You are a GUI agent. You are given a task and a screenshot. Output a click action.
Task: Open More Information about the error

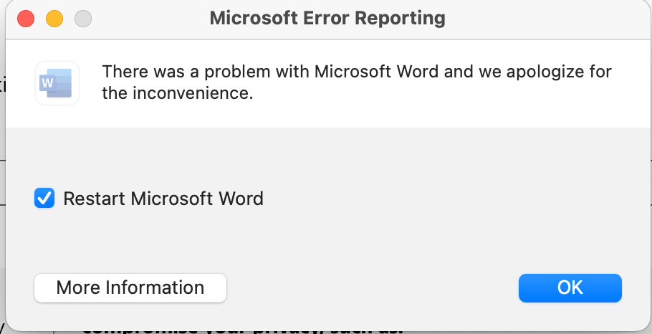coord(130,288)
